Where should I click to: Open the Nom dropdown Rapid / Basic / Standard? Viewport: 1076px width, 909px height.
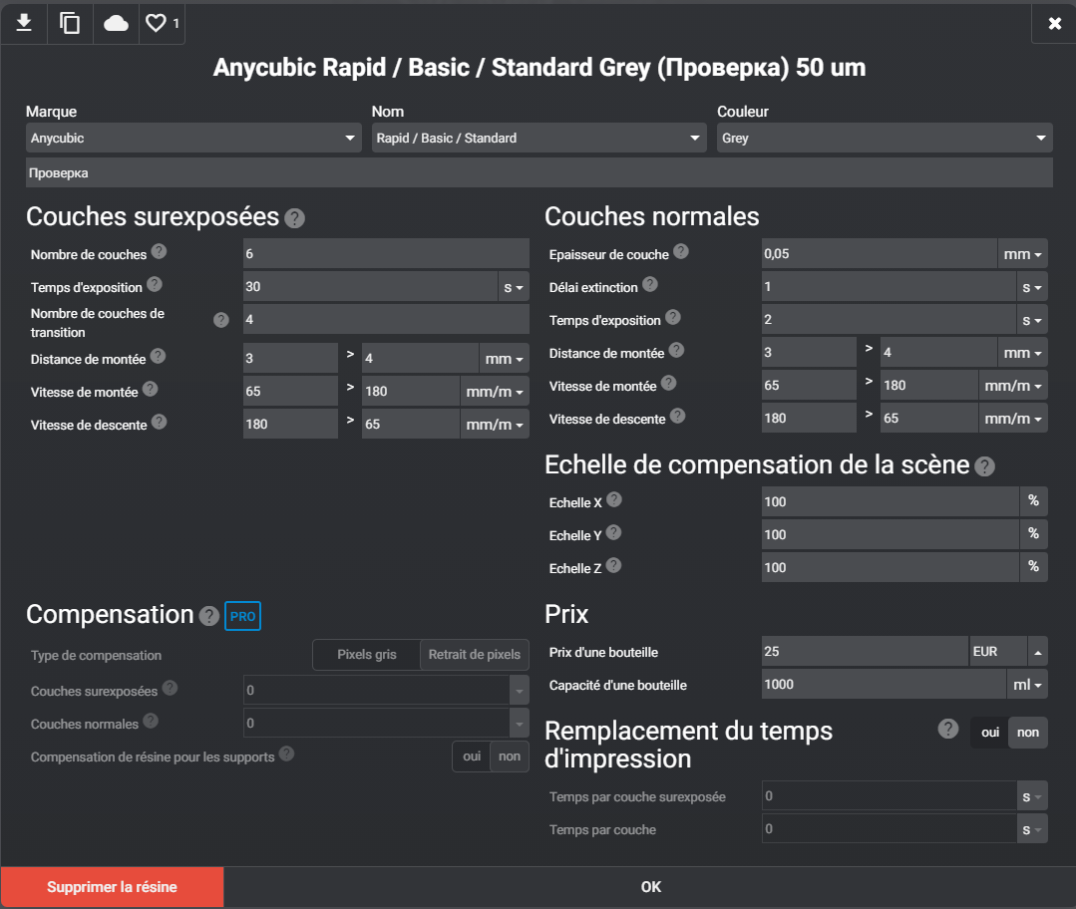[x=539, y=138]
